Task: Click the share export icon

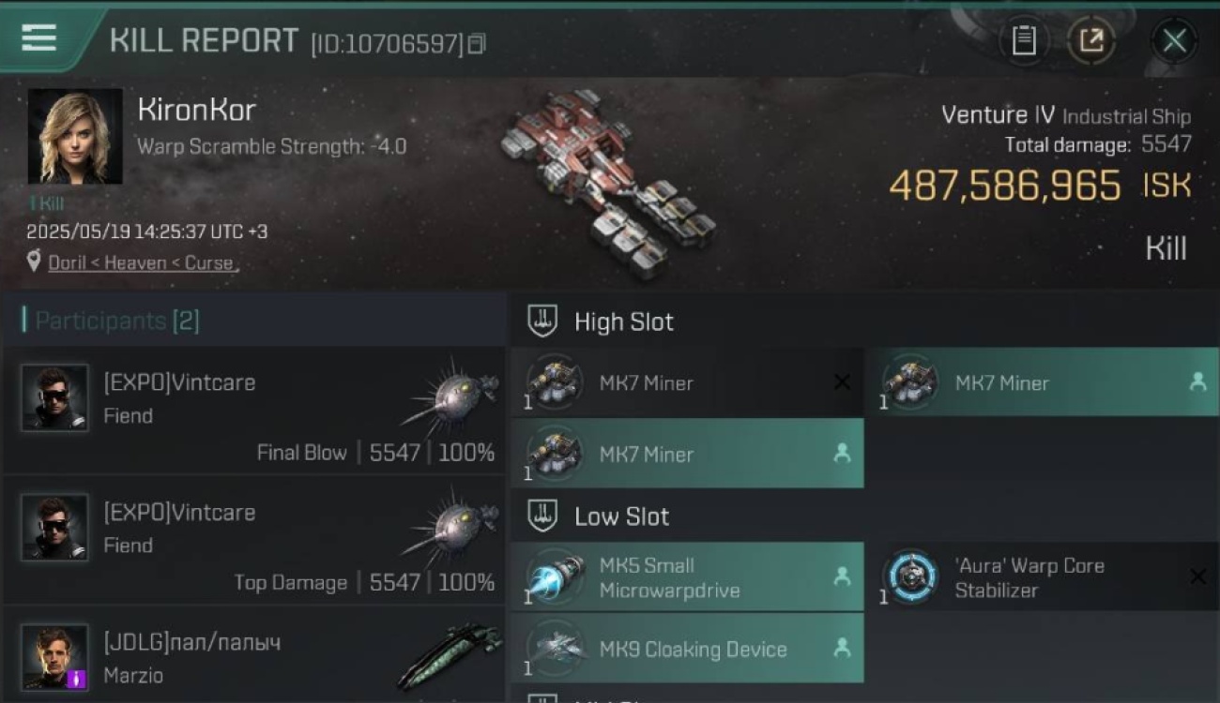Action: click(x=1090, y=40)
